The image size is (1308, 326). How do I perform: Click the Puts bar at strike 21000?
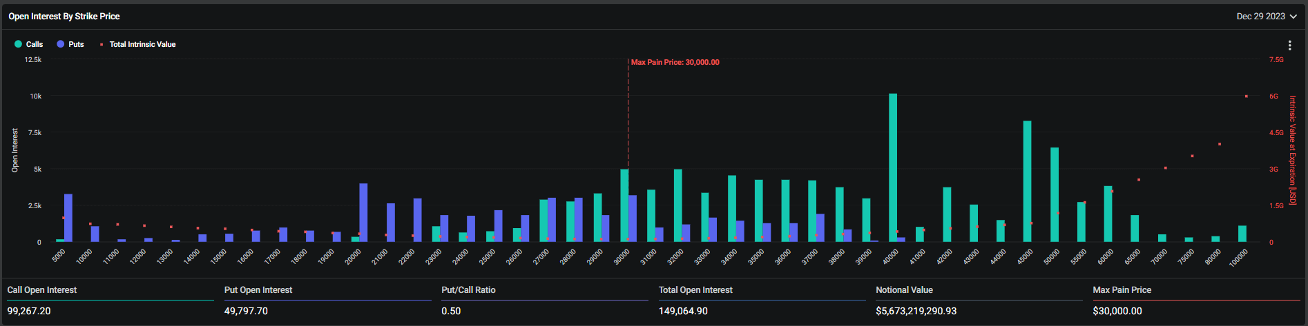pos(390,223)
